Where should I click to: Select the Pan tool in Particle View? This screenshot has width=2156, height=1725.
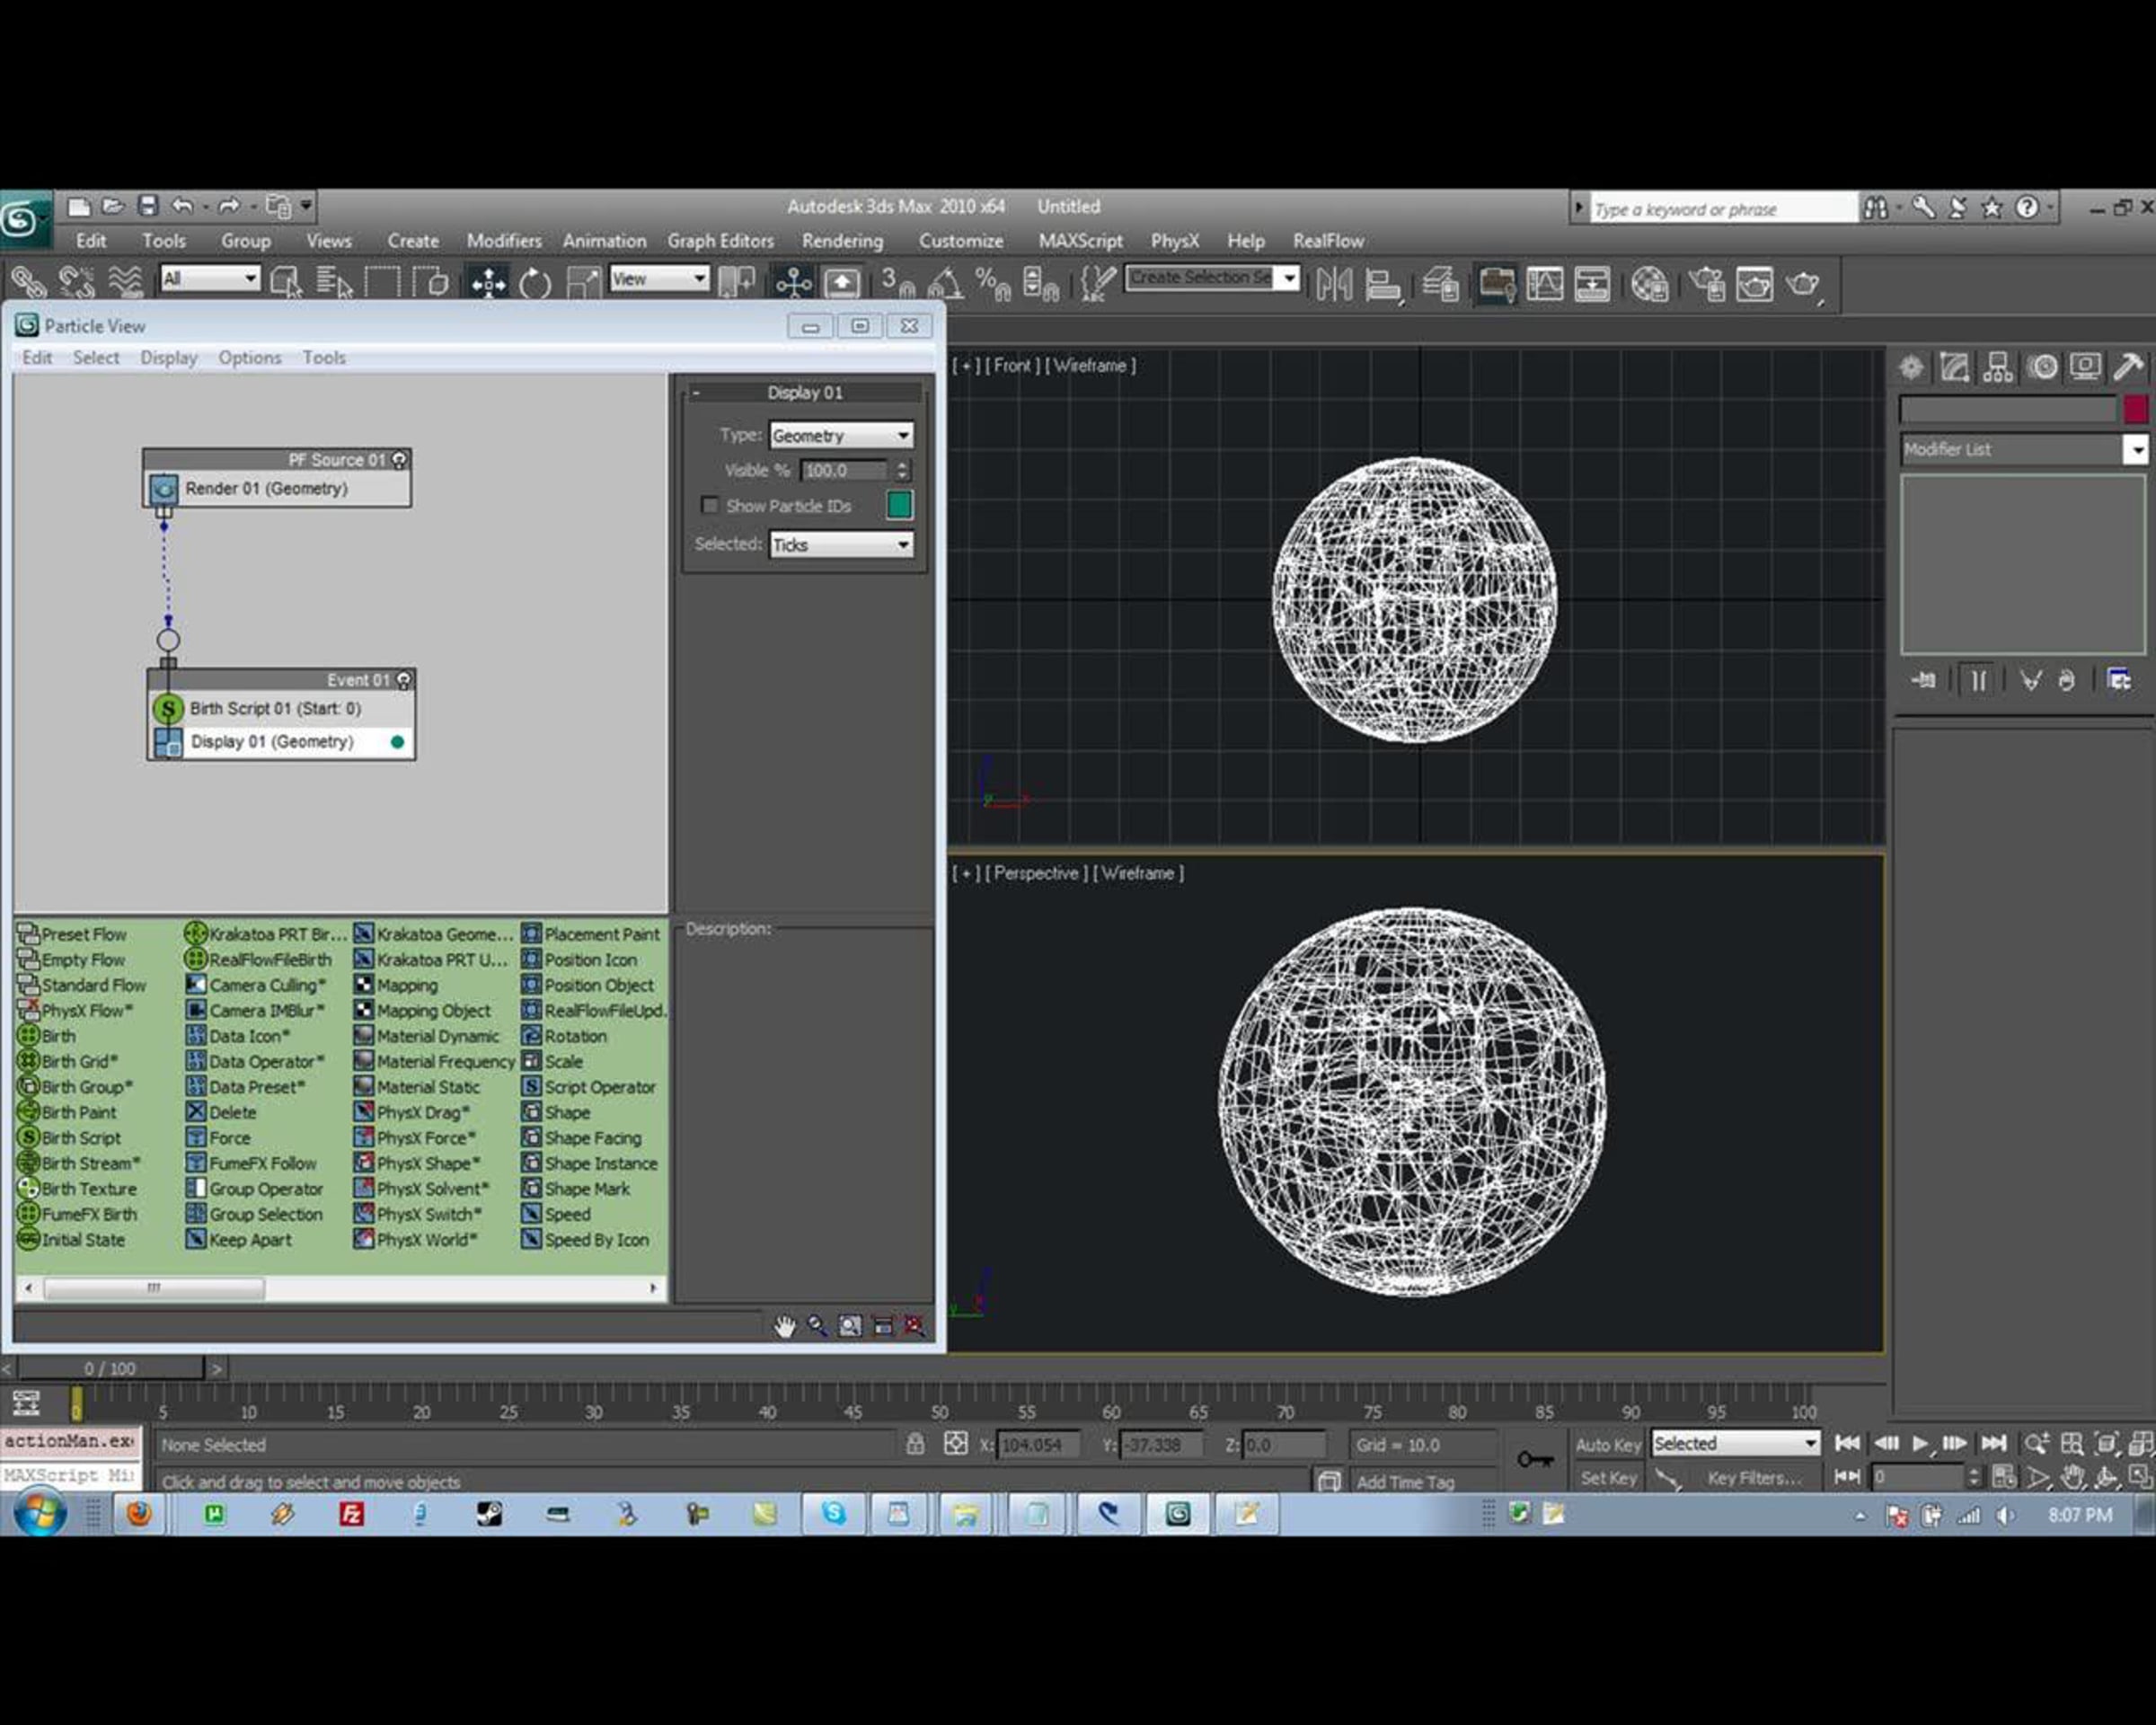point(785,1326)
